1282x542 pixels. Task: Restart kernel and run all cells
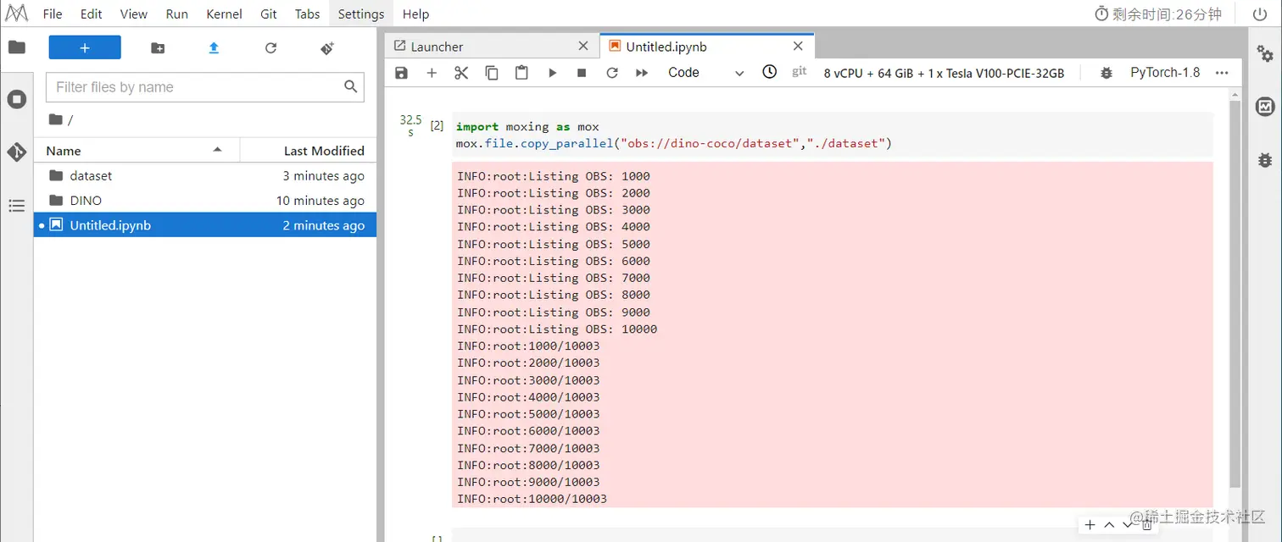pos(642,73)
